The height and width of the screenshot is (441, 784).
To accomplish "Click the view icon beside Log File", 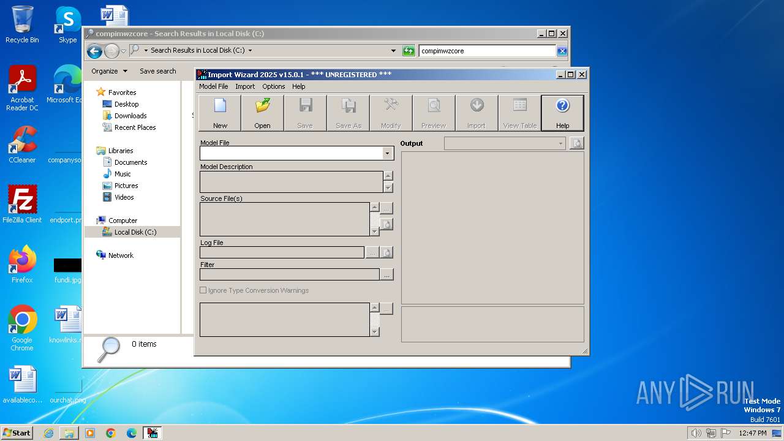I will 386,252.
